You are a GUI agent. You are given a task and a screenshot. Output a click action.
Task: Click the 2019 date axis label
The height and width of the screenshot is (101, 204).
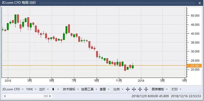click(x=141, y=81)
